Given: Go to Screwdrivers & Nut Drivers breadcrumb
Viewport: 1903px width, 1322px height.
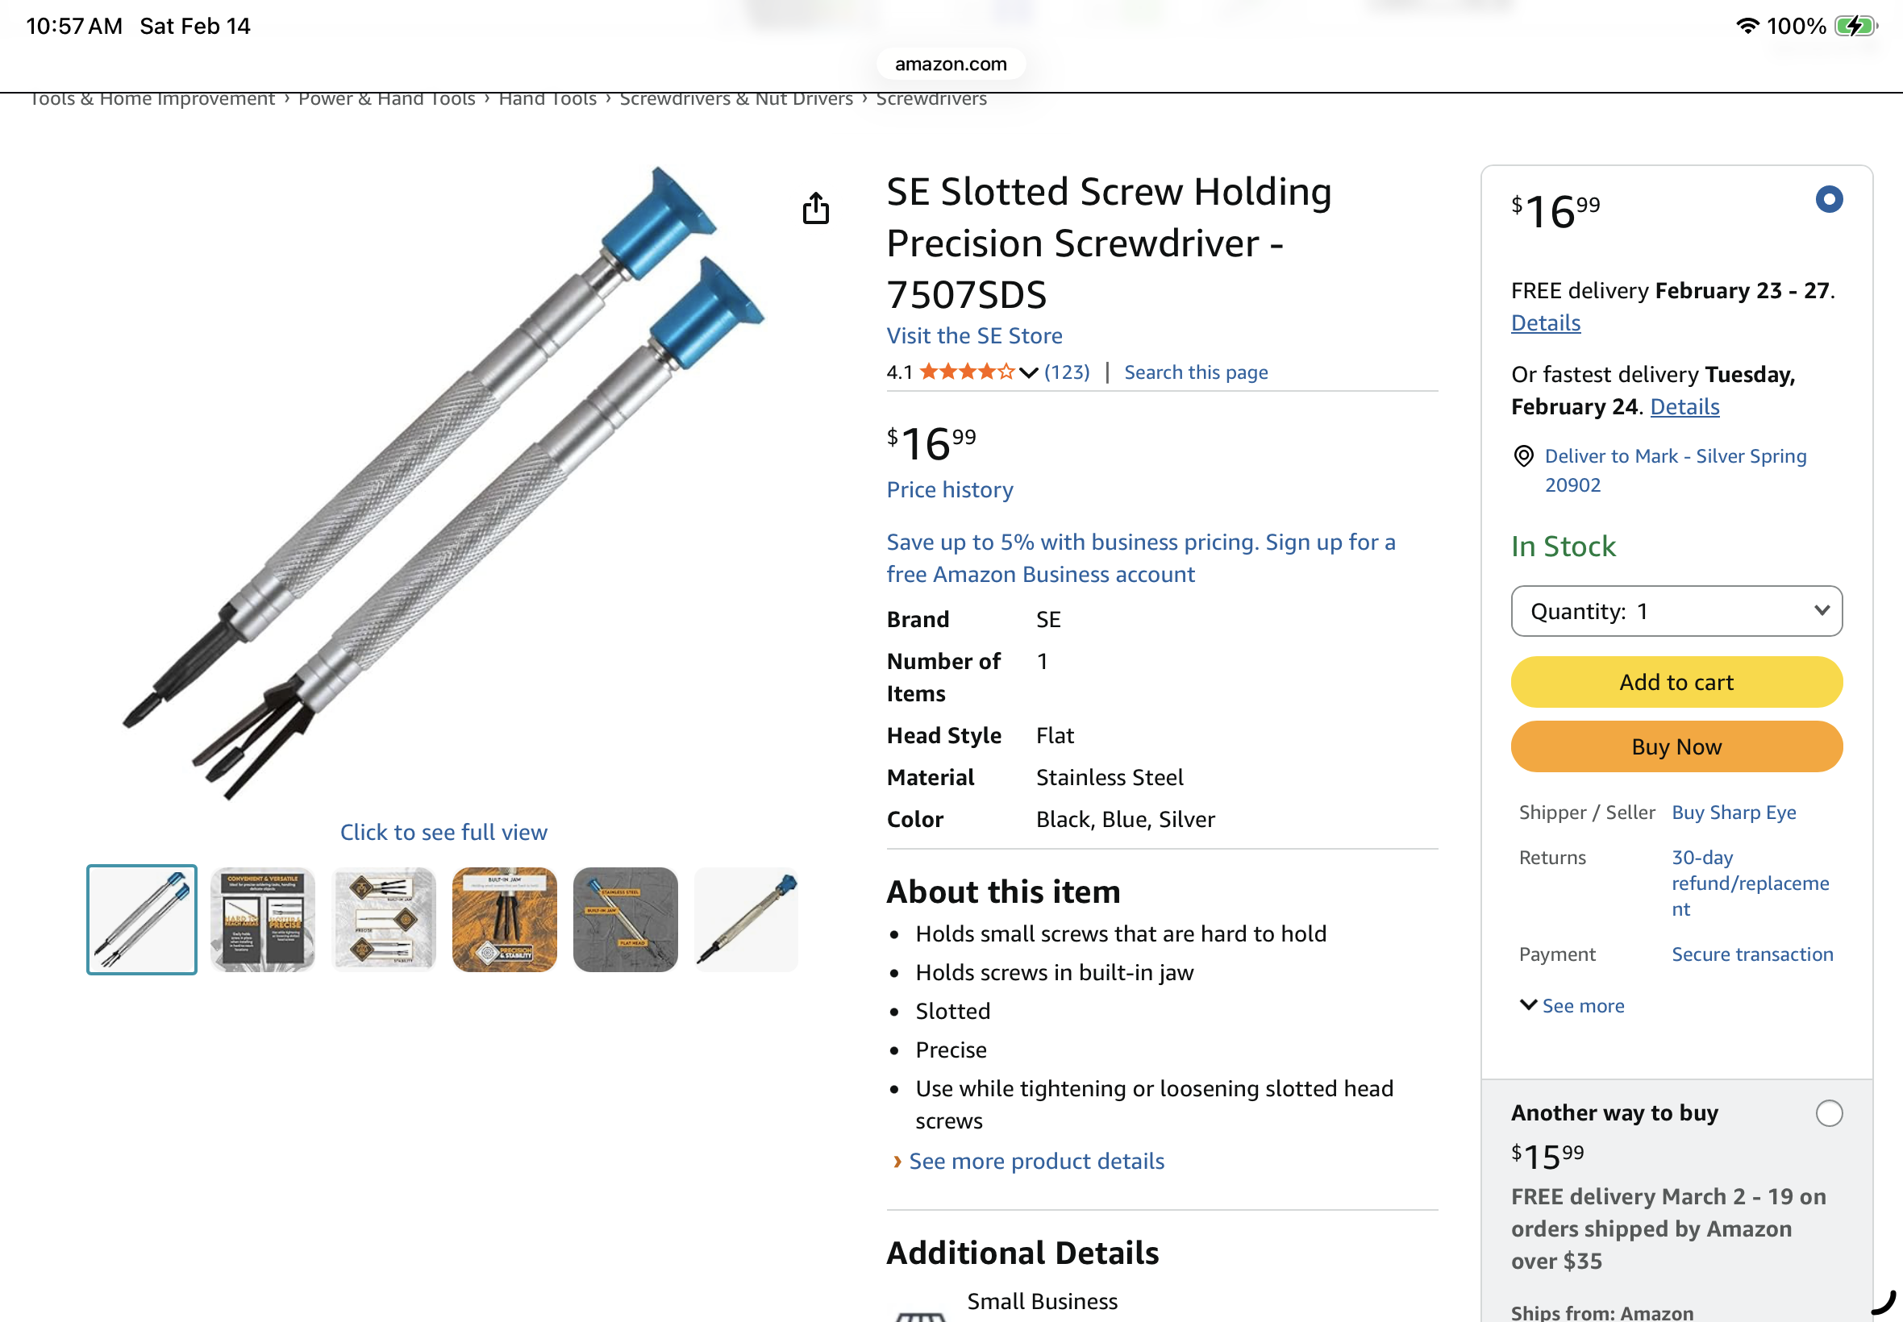Looking at the screenshot, I should pyautogui.click(x=735, y=99).
